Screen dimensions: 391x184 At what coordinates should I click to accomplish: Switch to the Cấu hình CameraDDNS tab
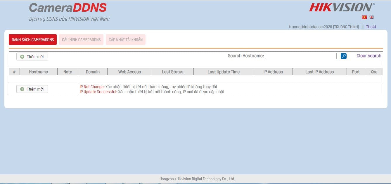[81, 40]
